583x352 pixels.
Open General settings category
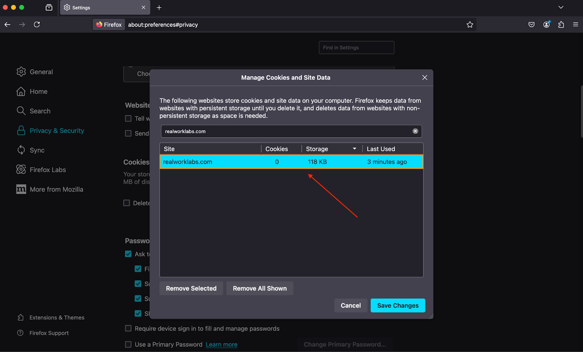[x=35, y=72]
